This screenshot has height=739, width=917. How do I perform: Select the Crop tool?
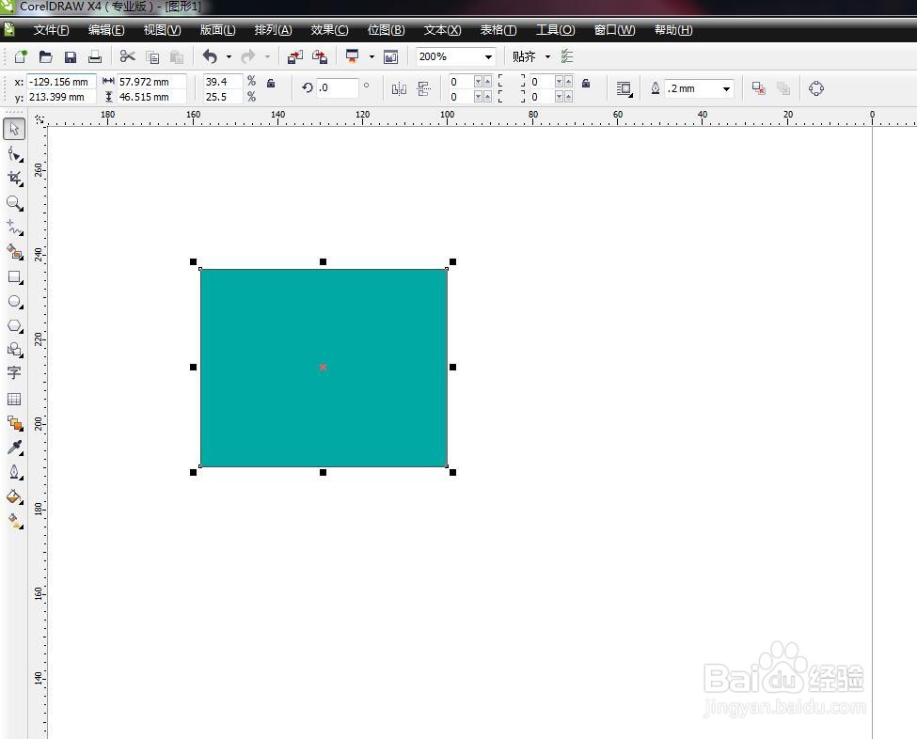[x=15, y=179]
